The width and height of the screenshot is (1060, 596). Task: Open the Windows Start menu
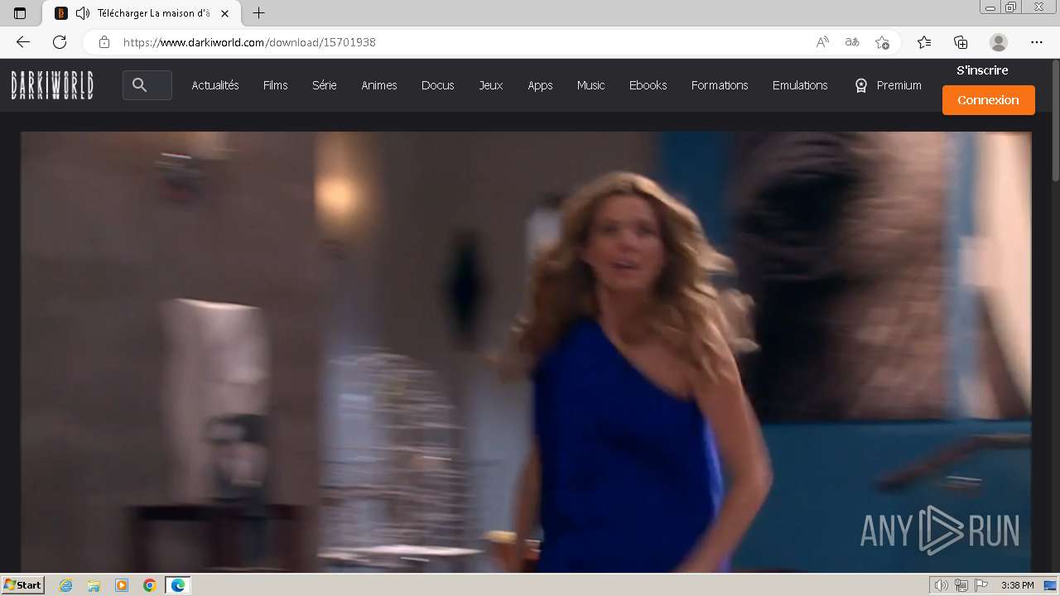(22, 585)
